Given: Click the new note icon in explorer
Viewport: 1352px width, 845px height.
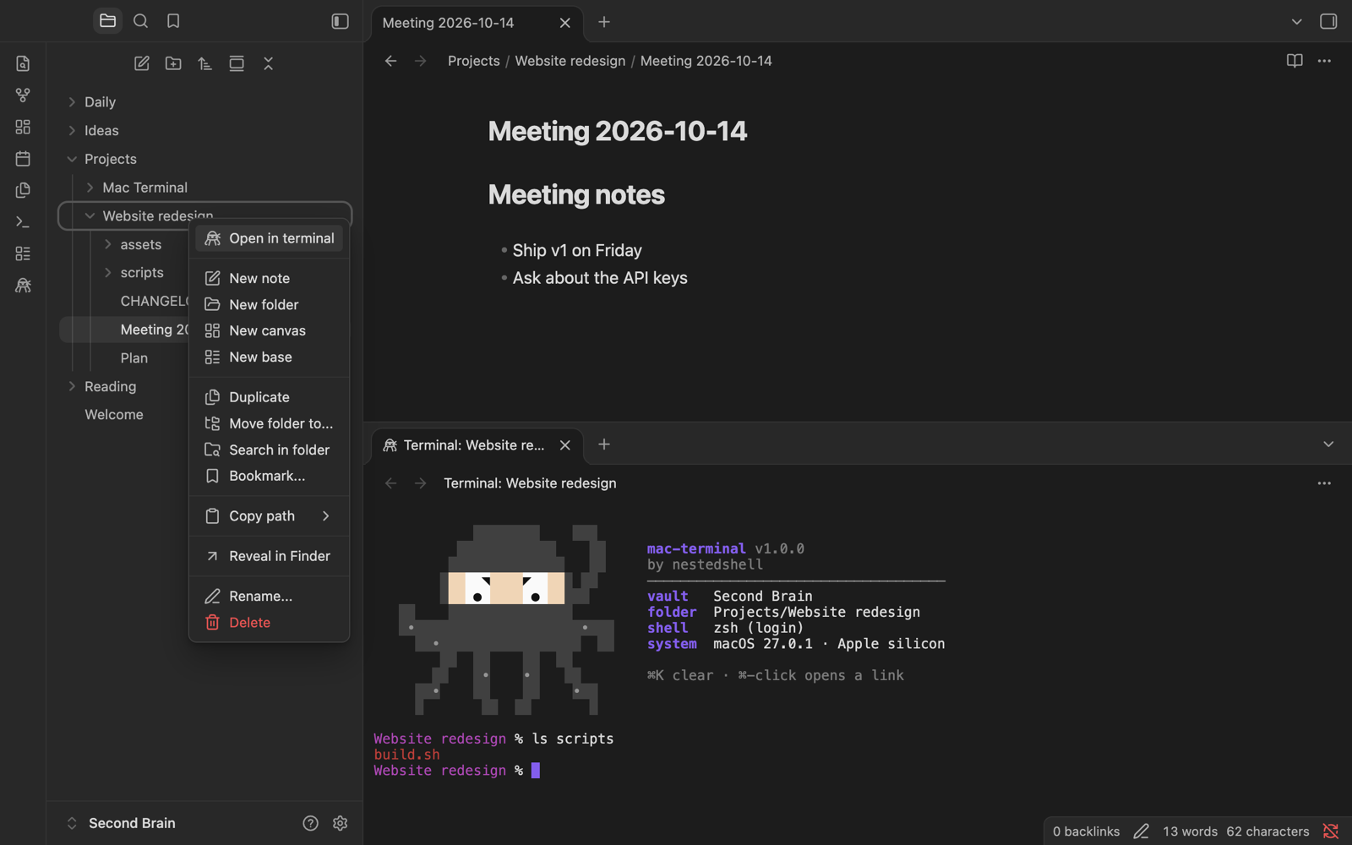Looking at the screenshot, I should pyautogui.click(x=142, y=63).
